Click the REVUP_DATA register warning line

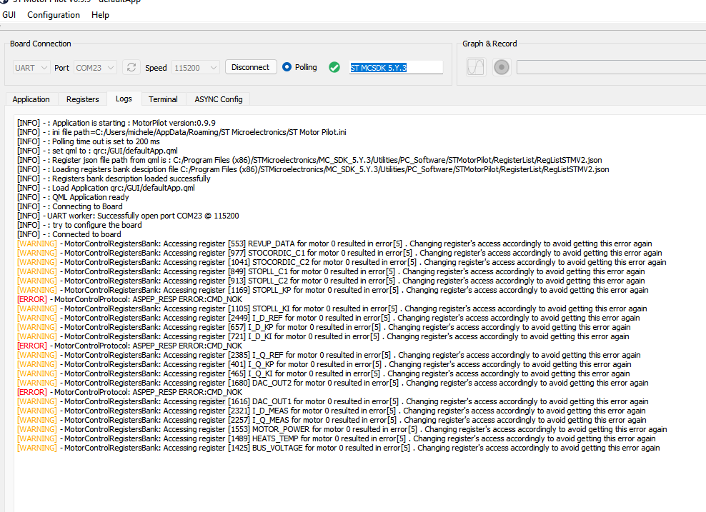point(334,244)
